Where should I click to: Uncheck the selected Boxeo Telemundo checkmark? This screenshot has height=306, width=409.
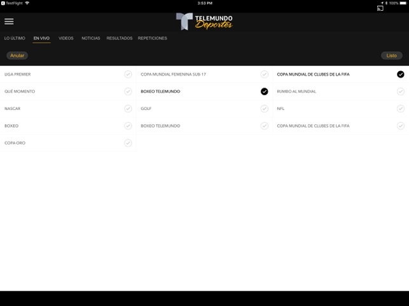pyautogui.click(x=264, y=91)
